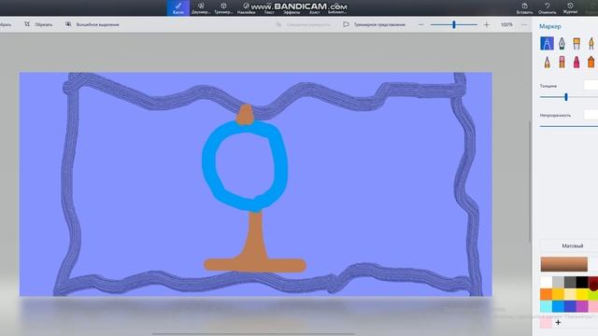Pick the pale cream color swatch
The height and width of the screenshot is (336, 598).
(x=570, y=294)
